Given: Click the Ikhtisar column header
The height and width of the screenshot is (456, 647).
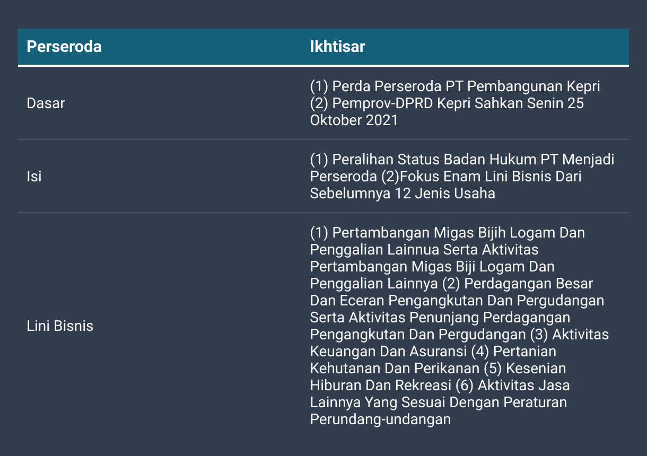Looking at the screenshot, I should click(337, 47).
